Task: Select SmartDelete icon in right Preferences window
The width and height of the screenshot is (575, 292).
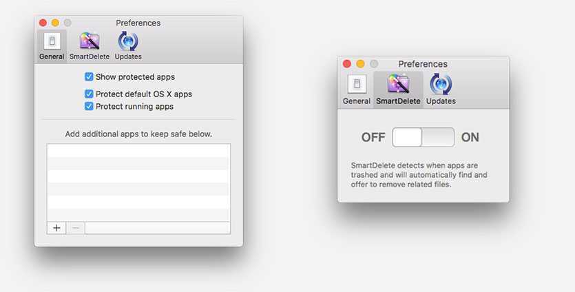Action: (398, 85)
